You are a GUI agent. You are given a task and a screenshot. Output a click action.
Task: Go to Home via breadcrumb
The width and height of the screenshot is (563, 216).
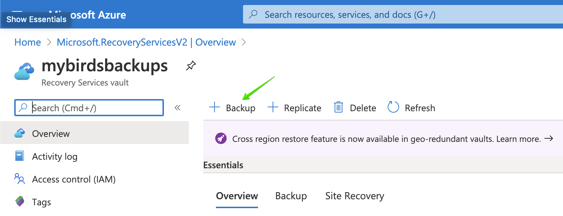27,42
